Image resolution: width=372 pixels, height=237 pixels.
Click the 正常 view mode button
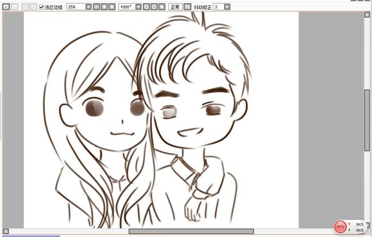coord(175,7)
